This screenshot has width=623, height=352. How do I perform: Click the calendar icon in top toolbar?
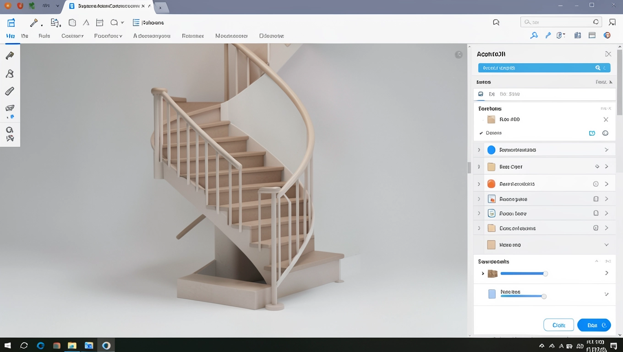pyautogui.click(x=99, y=22)
